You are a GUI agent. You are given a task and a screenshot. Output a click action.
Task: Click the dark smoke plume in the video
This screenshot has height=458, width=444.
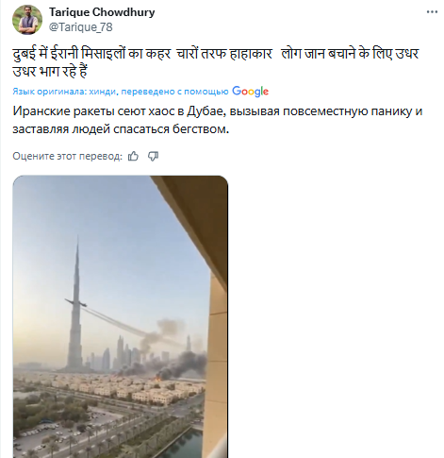point(186,365)
